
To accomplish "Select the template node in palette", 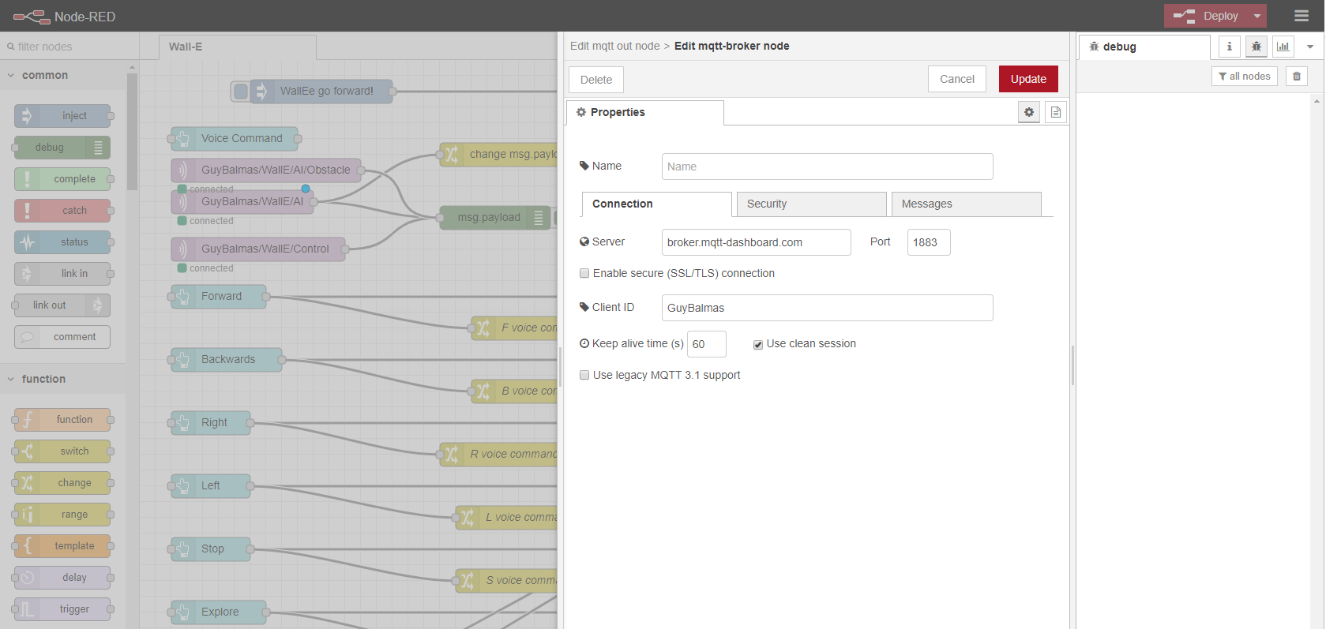I will (62, 546).
